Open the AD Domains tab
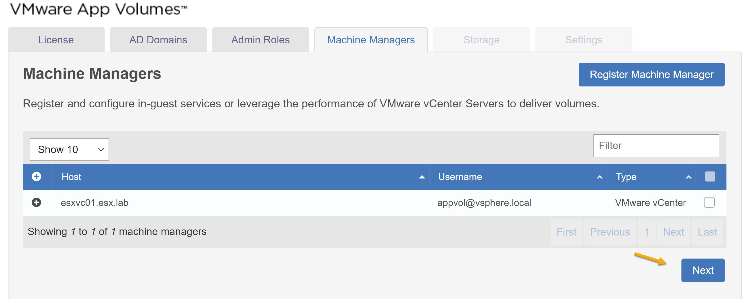The width and height of the screenshot is (745, 299). (x=158, y=40)
